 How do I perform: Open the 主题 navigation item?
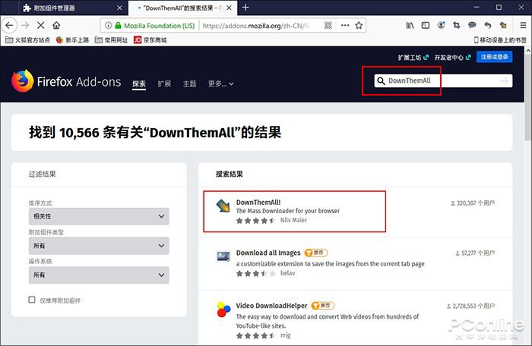click(x=190, y=83)
